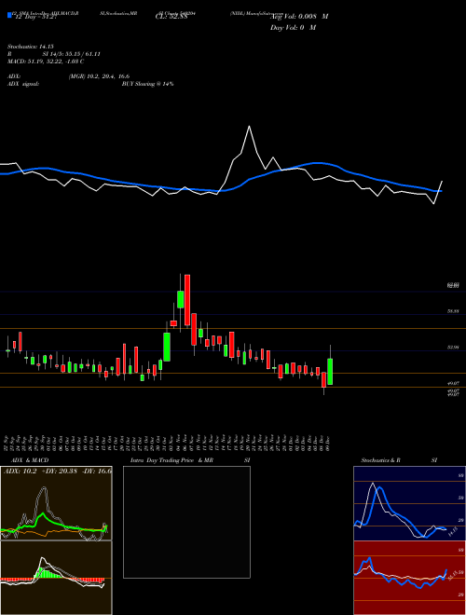466x615 pixels.
Task: Click the blue 12 Day legend square
Action: pos(9,15)
